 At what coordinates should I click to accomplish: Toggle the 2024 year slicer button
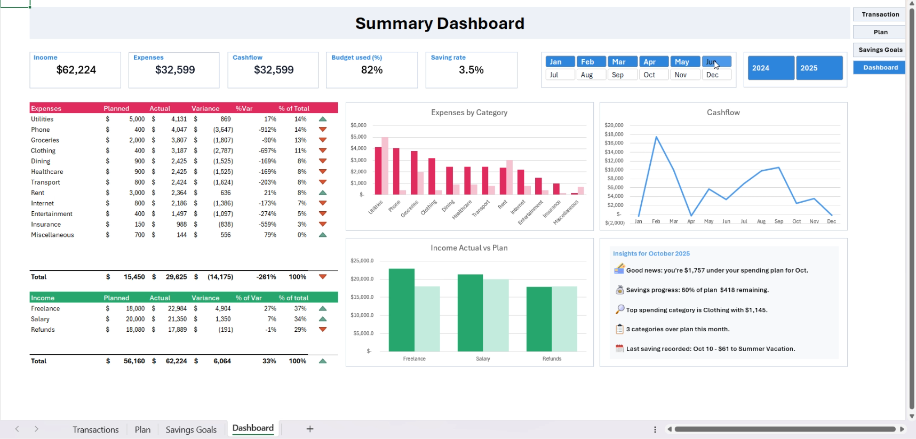click(770, 68)
